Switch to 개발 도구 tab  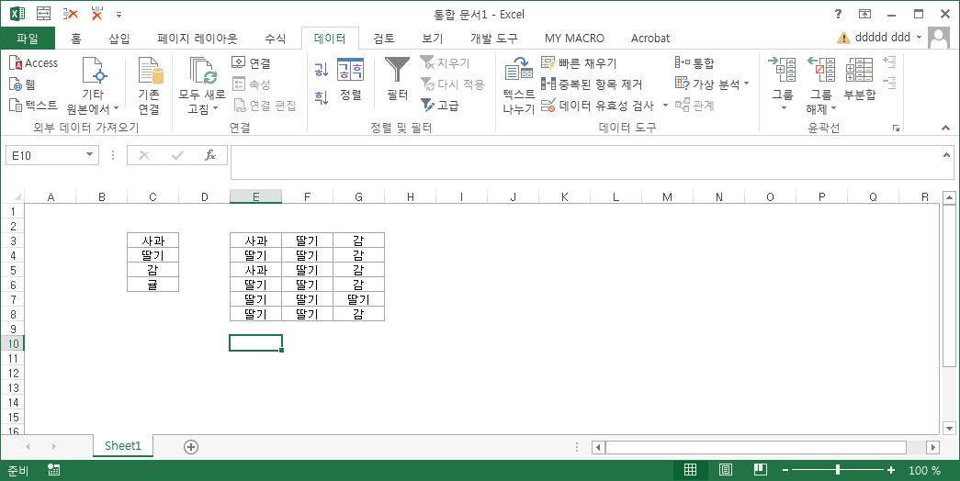[x=493, y=38]
